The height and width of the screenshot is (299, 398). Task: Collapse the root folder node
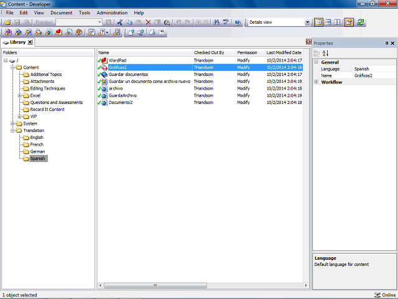point(6,60)
